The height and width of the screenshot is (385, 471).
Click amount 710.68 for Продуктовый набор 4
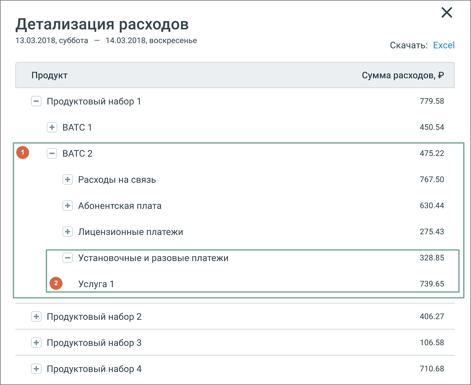coord(432,369)
